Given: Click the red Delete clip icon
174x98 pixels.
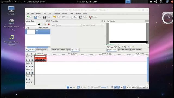Looking at the screenshot, I should click(49, 24).
